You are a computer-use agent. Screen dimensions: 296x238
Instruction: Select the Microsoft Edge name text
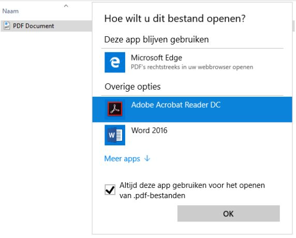[156, 58]
